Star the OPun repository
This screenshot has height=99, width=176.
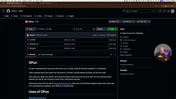[x=142, y=21]
